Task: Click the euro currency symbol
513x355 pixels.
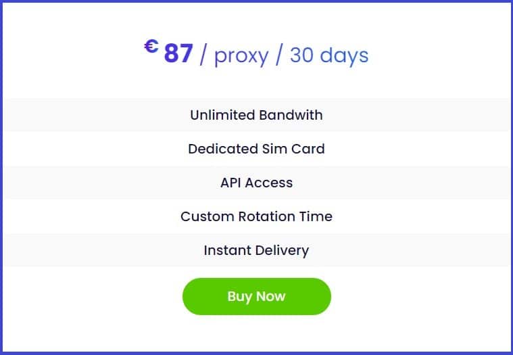Action: coord(151,46)
